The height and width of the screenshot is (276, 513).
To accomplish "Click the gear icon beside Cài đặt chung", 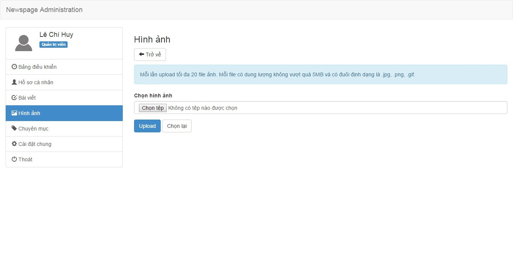I will coord(14,144).
